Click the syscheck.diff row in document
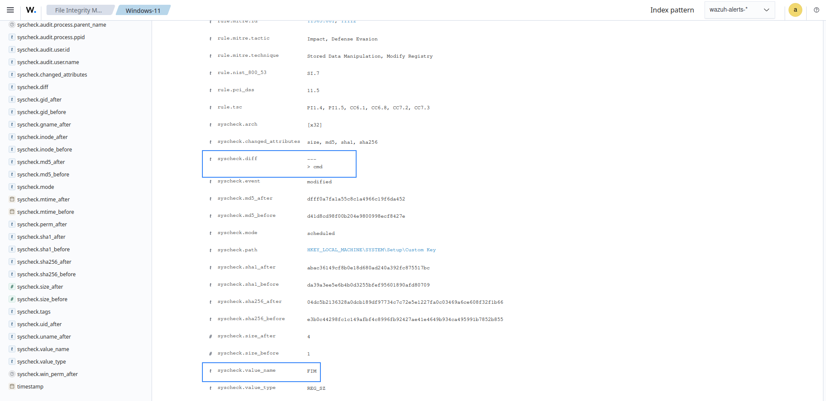826x401 pixels. point(279,163)
